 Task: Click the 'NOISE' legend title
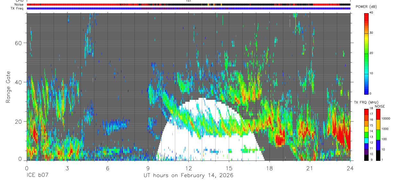[380, 106]
